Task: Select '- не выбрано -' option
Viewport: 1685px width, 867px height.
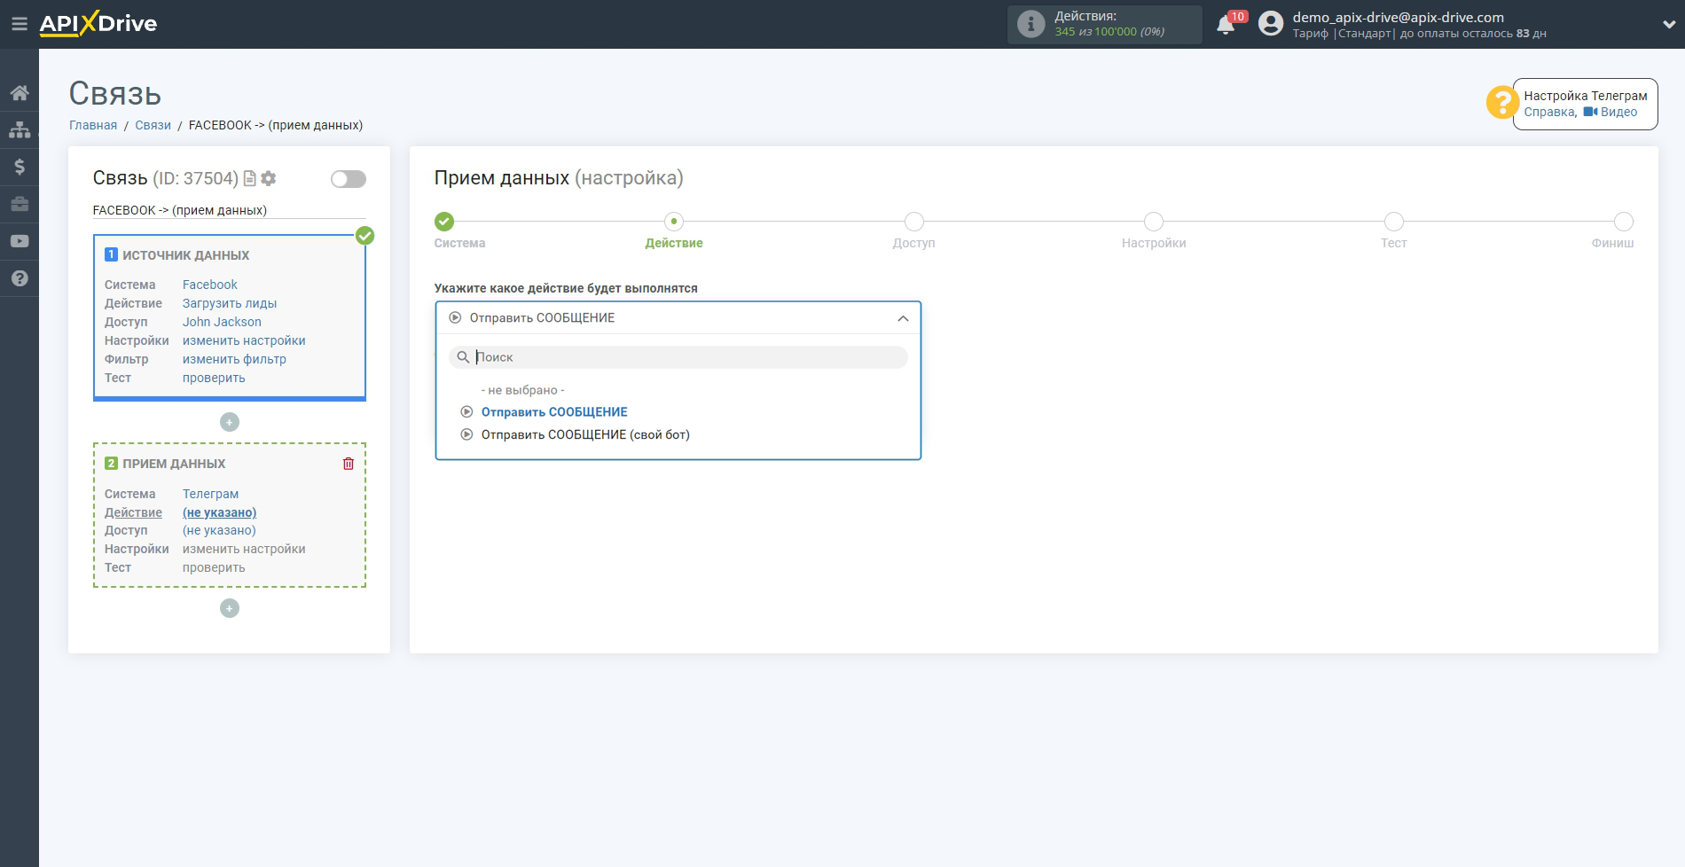Action: pyautogui.click(x=522, y=390)
